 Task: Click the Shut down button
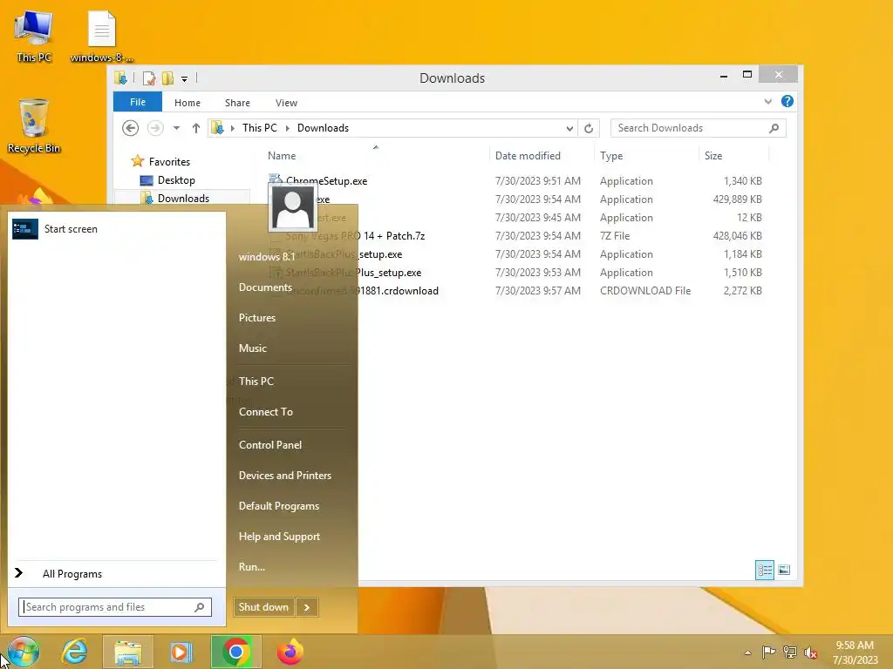(263, 607)
